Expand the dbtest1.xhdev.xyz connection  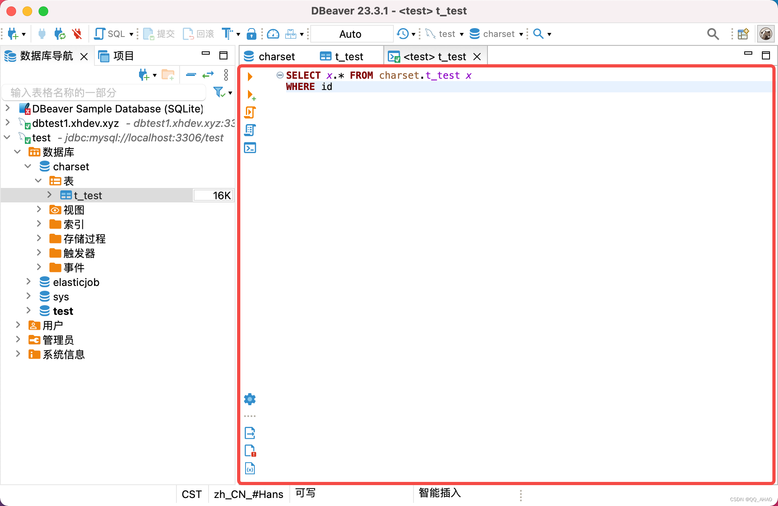(x=8, y=123)
